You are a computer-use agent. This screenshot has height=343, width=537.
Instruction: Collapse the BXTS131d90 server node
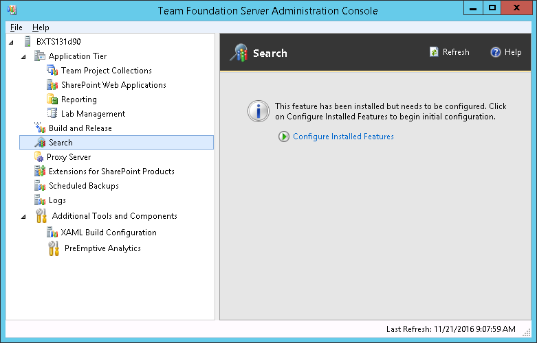click(11, 43)
